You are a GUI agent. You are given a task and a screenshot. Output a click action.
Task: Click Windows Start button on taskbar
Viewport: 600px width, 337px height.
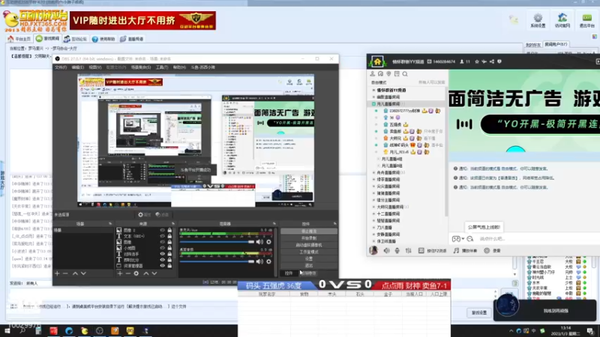pyautogui.click(x=7, y=331)
